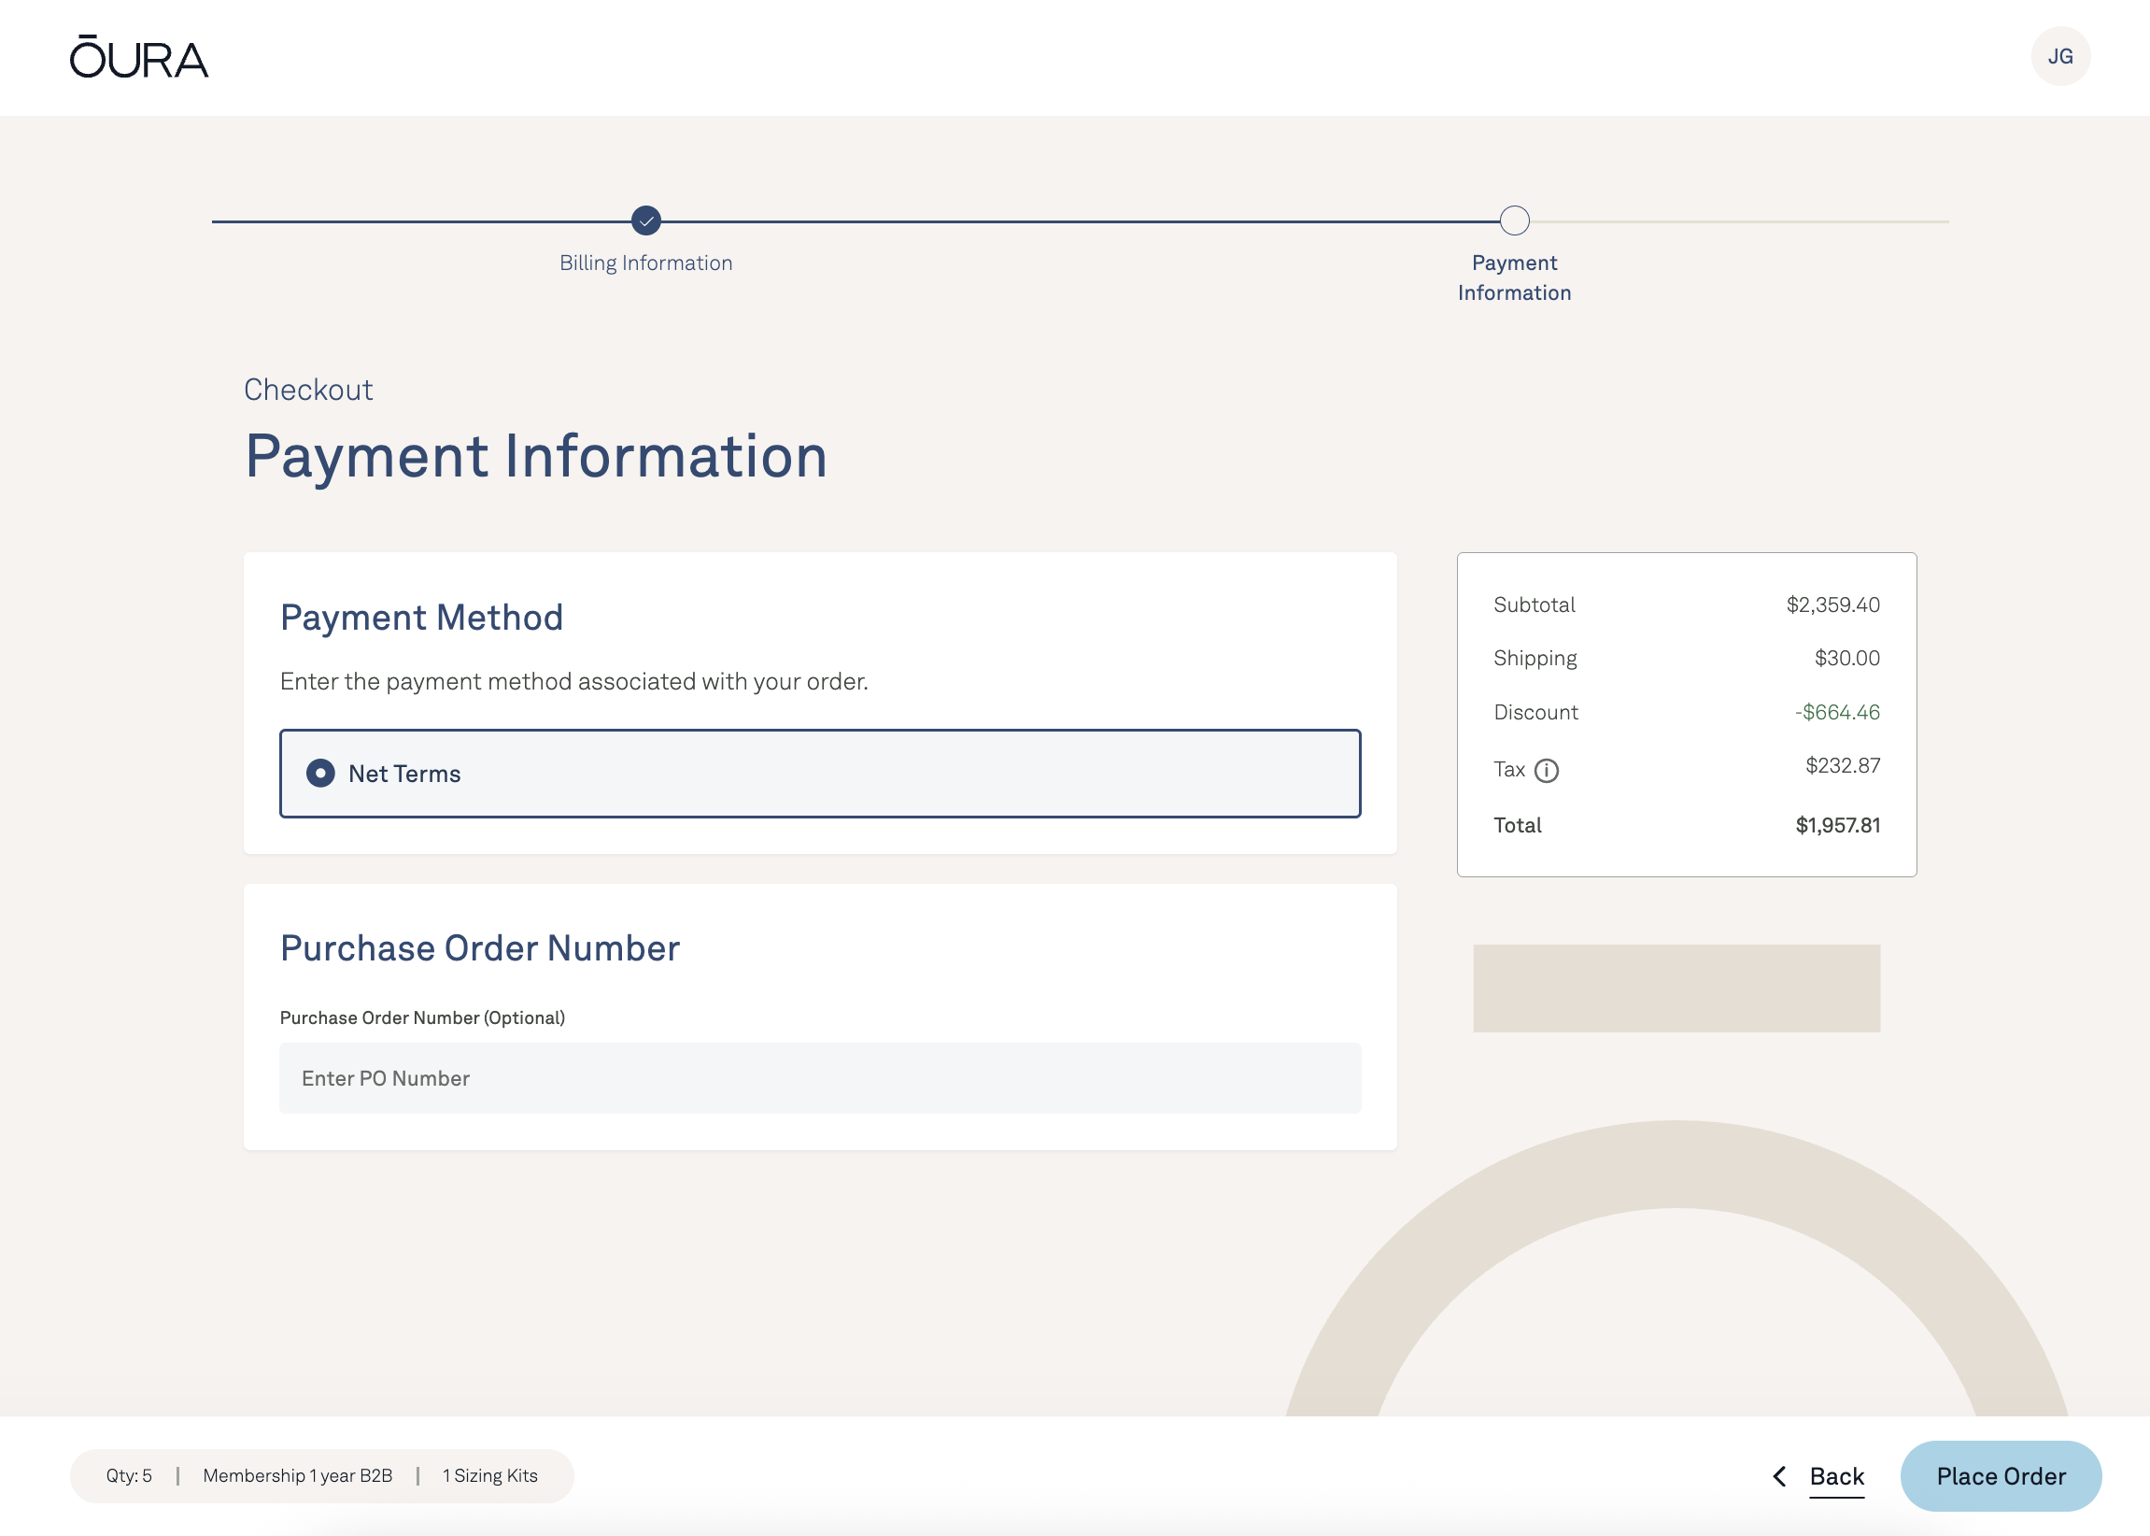The width and height of the screenshot is (2150, 1536).
Task: Click the completed Billing Information checkmark step
Action: (x=645, y=221)
